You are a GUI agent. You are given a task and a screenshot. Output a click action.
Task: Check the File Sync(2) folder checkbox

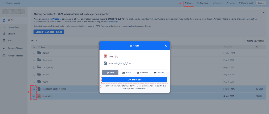tap(34, 67)
